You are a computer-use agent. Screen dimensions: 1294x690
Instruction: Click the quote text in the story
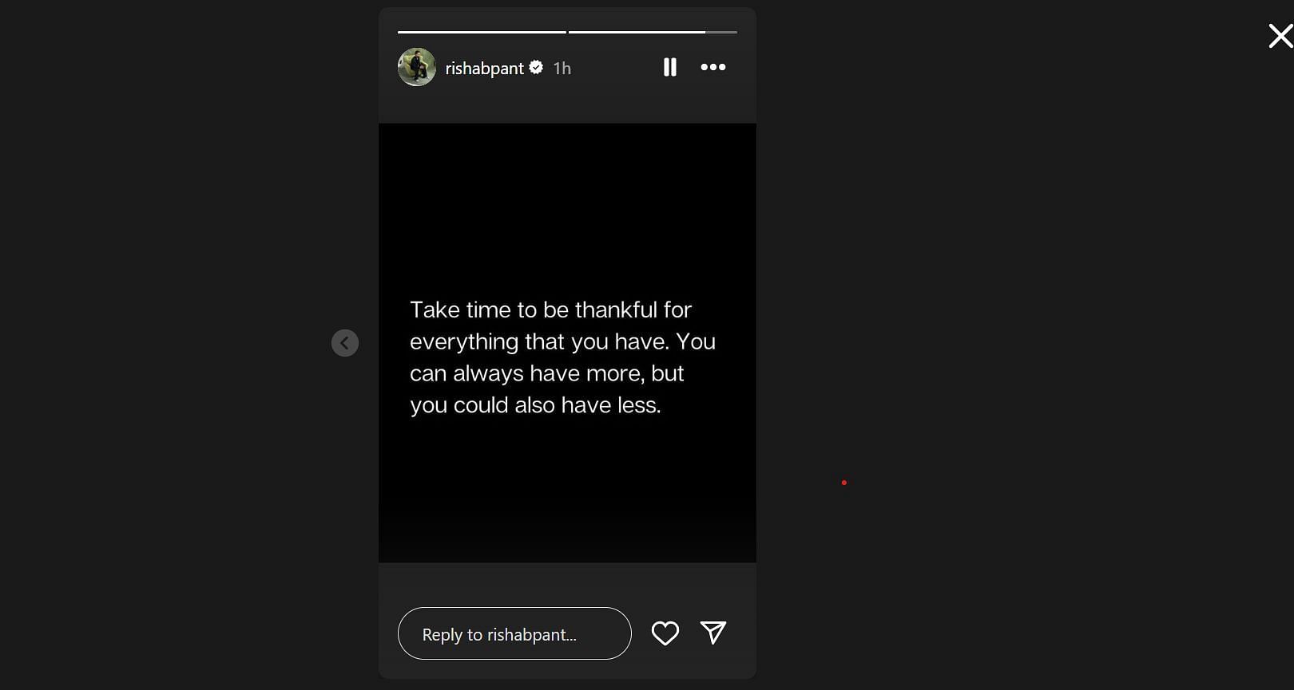click(x=562, y=357)
